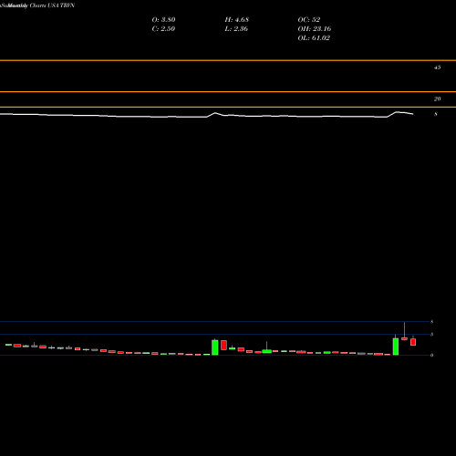Click the last red candle on the right
456x456 pixels.
click(x=413, y=342)
